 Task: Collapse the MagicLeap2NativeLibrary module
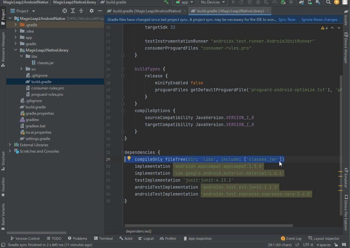click(x=16, y=50)
